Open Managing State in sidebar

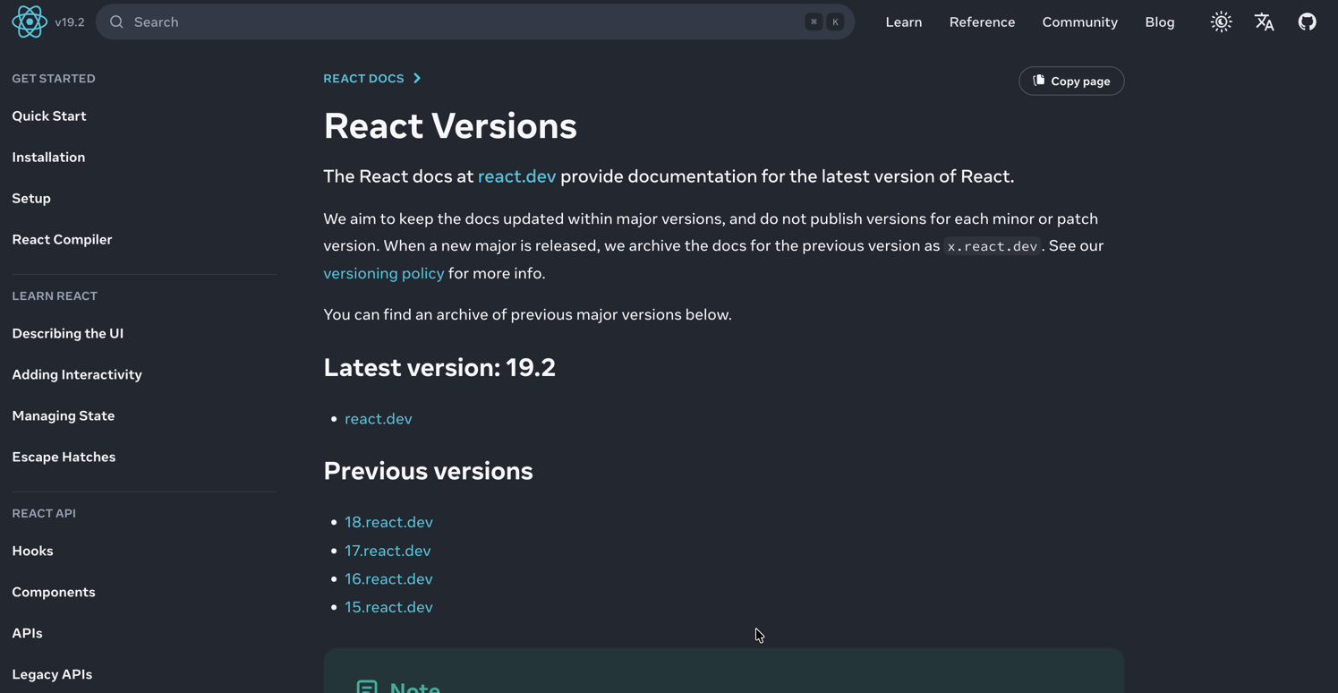[x=64, y=415]
